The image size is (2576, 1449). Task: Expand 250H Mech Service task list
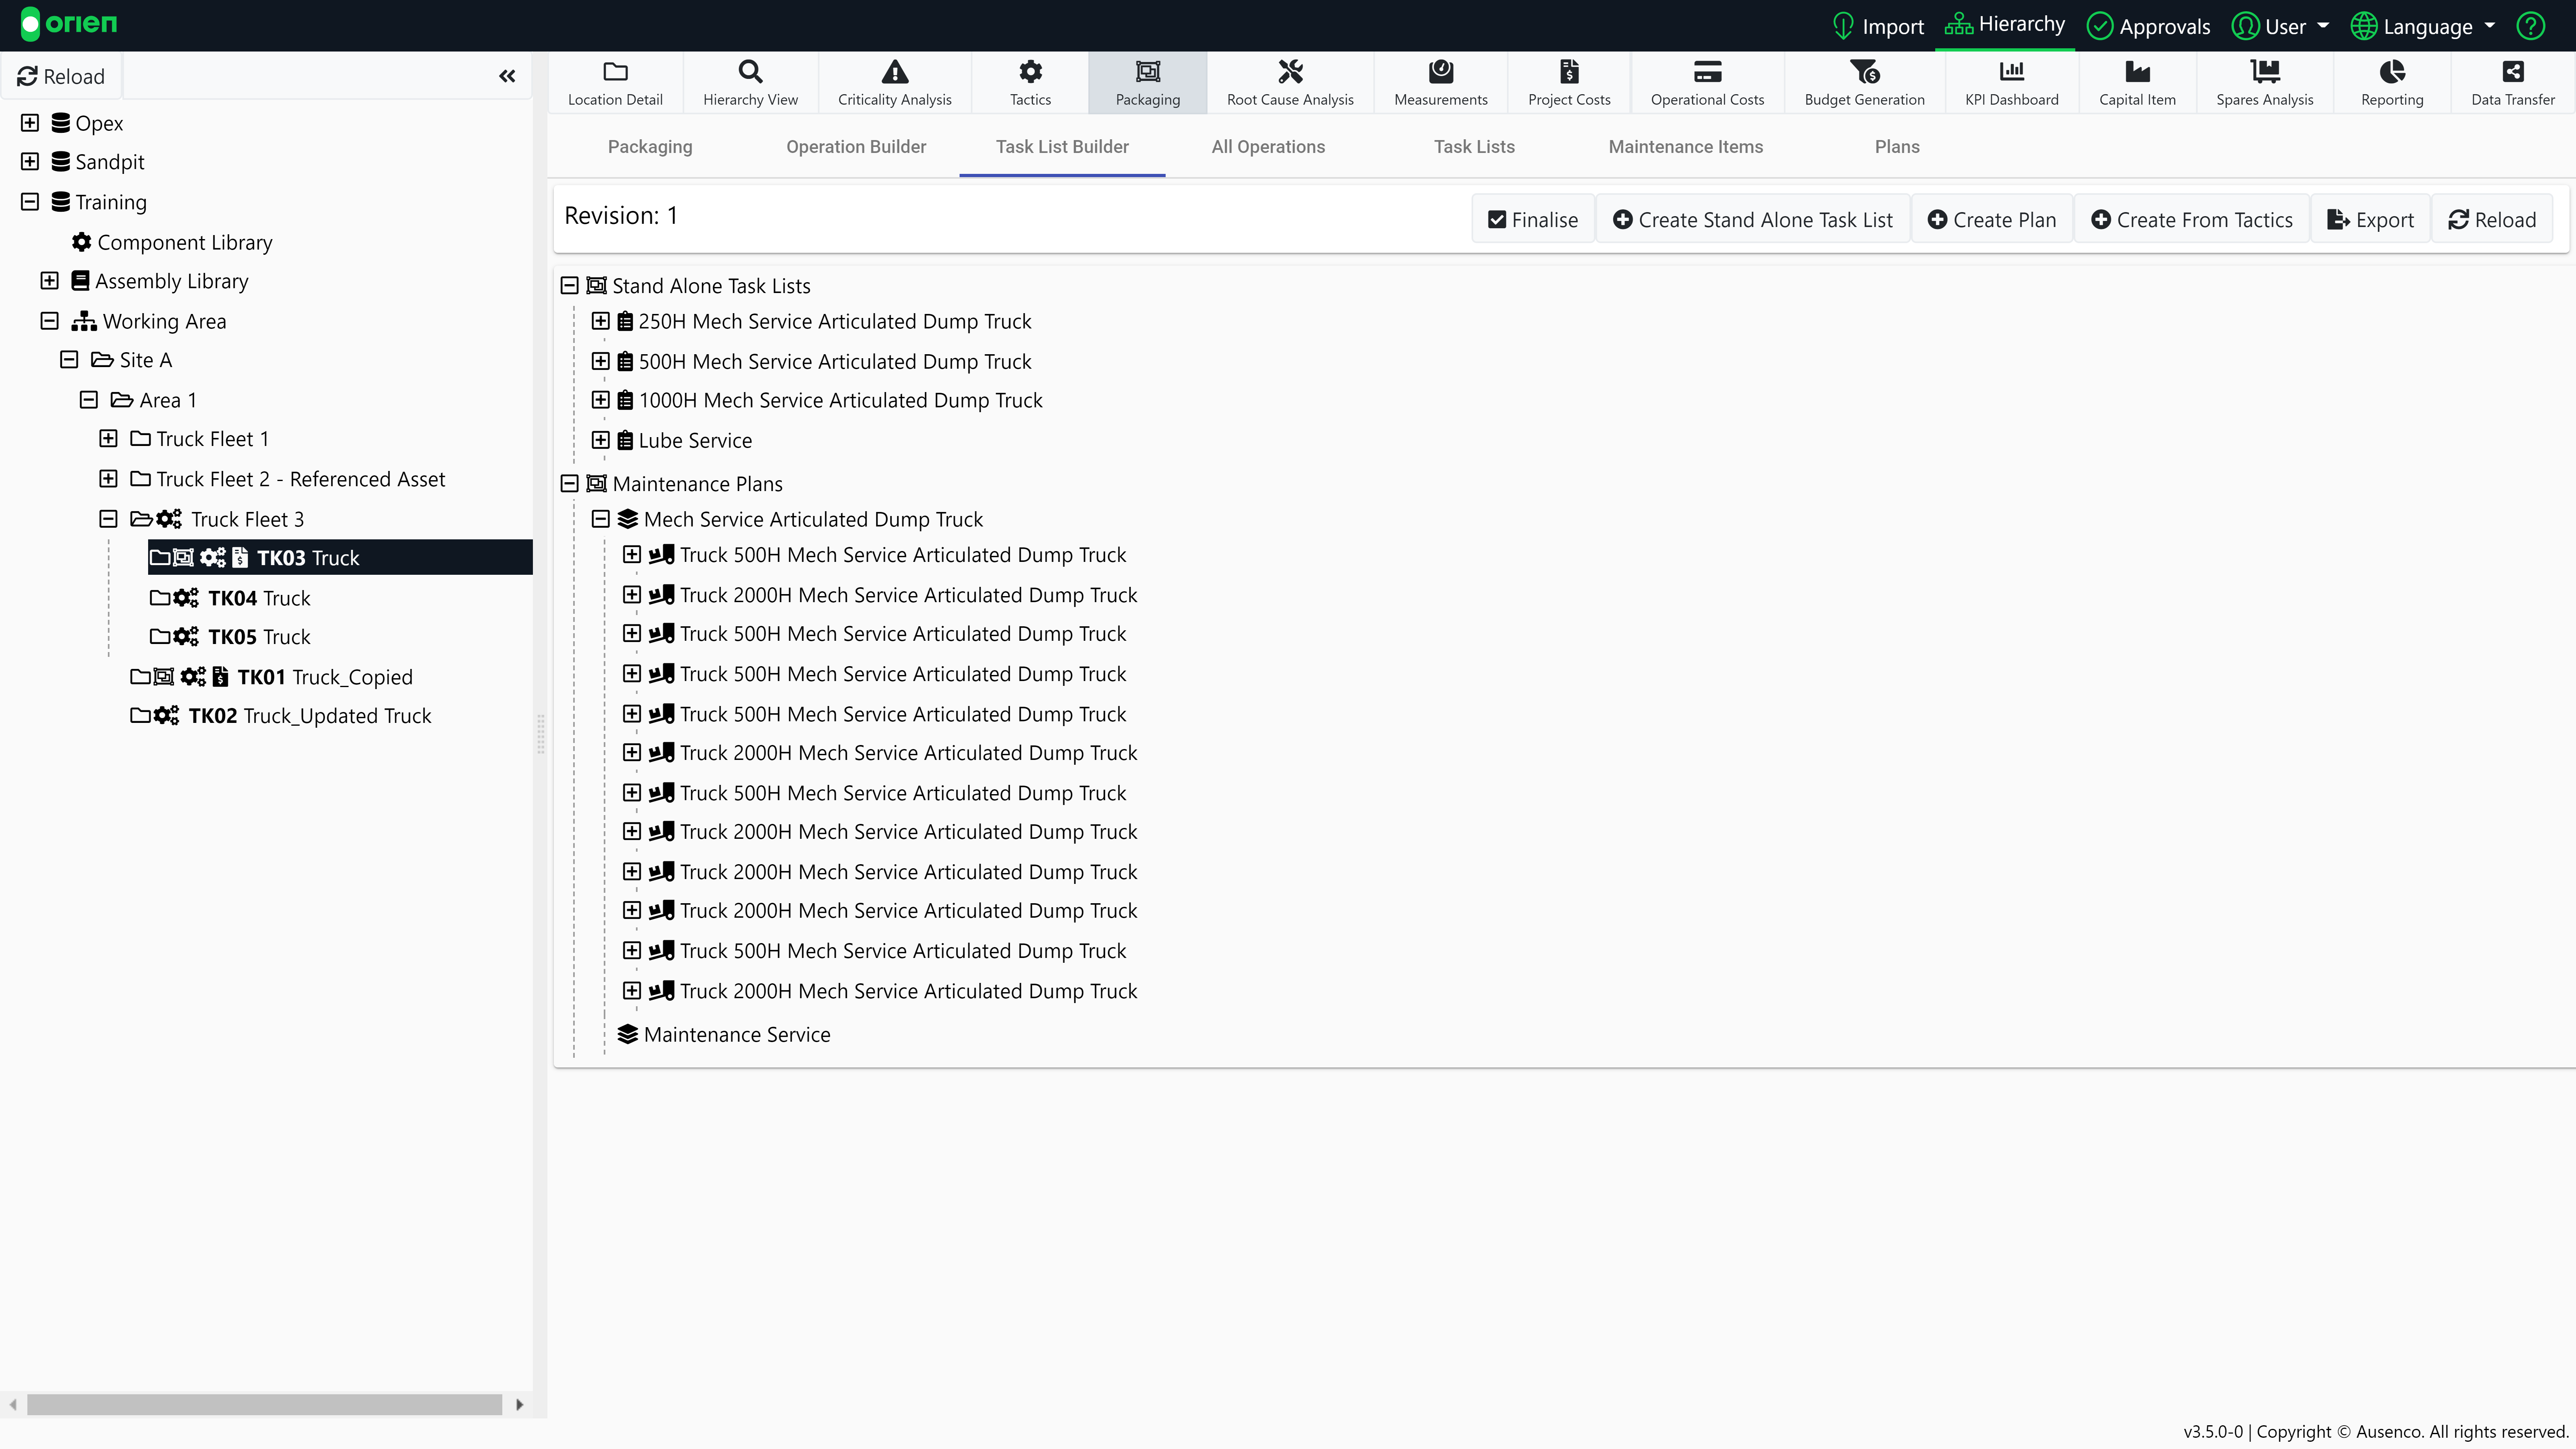[x=600, y=321]
